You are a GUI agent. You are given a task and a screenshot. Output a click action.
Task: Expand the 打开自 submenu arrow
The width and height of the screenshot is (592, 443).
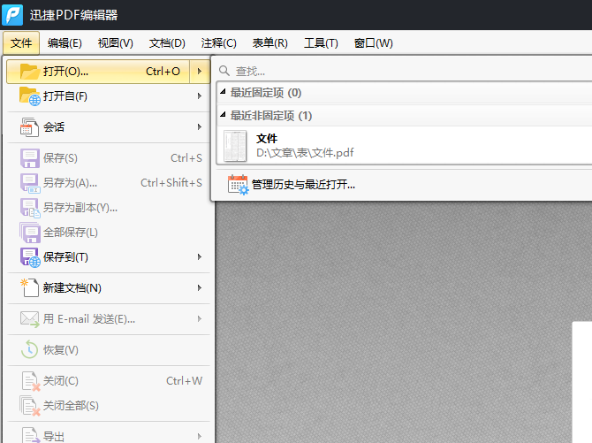(200, 96)
